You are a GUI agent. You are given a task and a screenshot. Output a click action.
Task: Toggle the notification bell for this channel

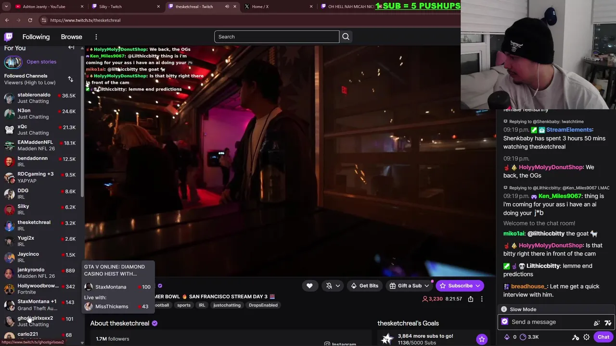tap(329, 285)
